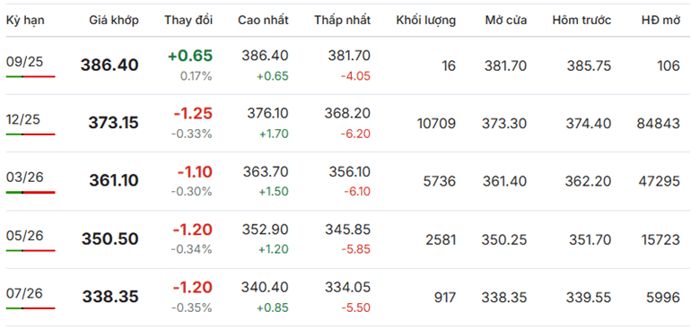This screenshot has width=691, height=329.
Task: Open the 03/26 contract term
Action: pos(25,177)
